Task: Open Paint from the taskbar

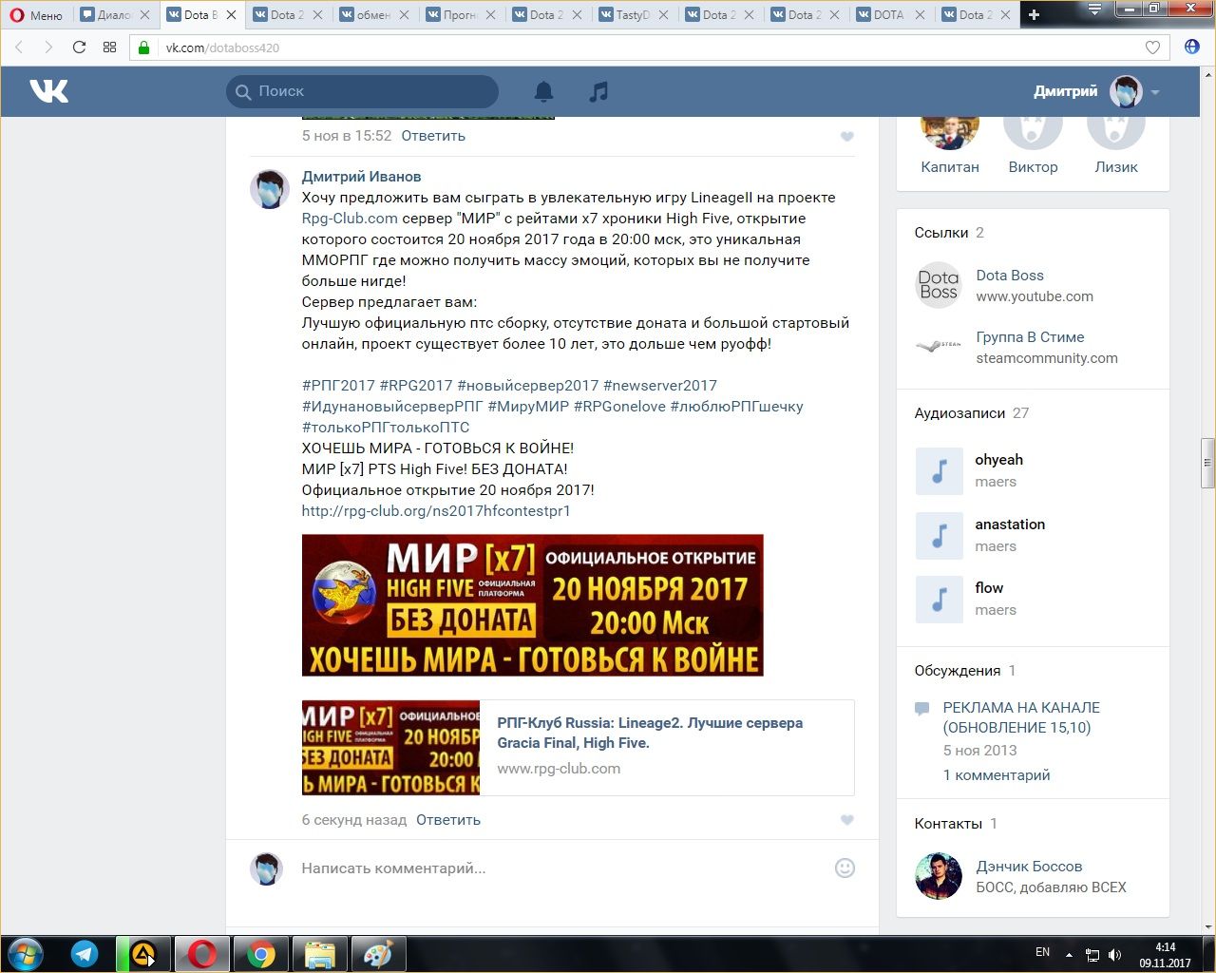Action: 379,953
